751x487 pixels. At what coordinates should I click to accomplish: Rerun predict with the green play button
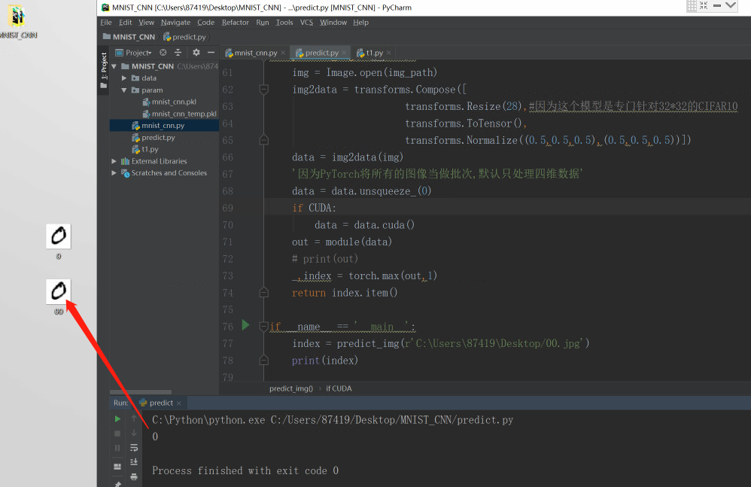point(118,419)
